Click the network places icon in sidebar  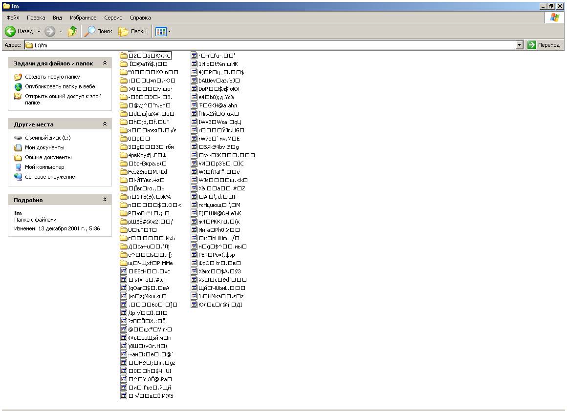[18, 177]
